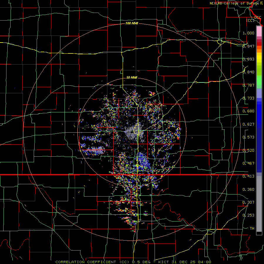
Task: Click the 0.893 legend value
Action: coord(248,59)
